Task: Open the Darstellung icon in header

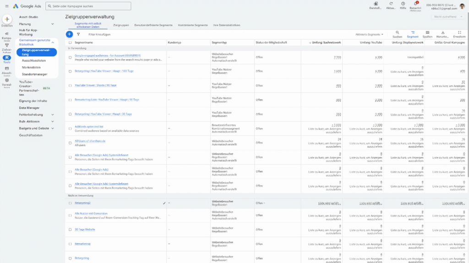Action: [376, 4]
